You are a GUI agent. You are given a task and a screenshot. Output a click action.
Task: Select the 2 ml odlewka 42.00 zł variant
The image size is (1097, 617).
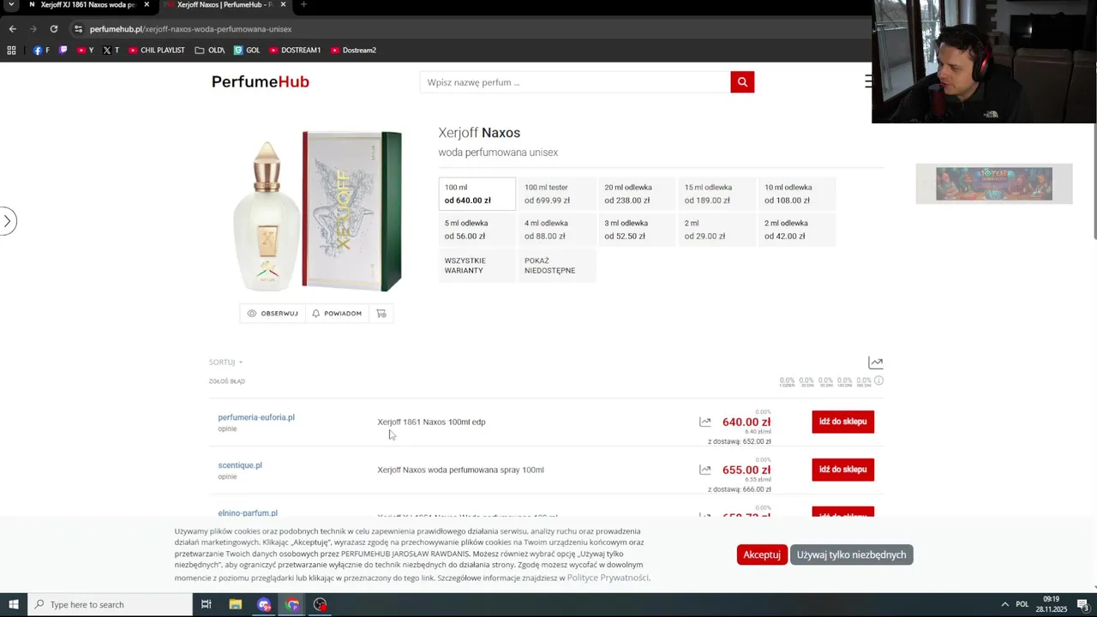pos(797,230)
